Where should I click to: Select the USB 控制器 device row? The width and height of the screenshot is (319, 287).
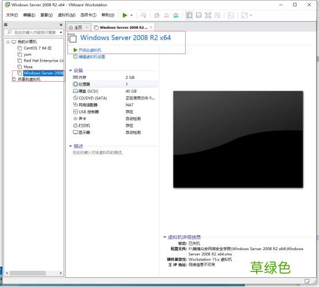[115, 112]
